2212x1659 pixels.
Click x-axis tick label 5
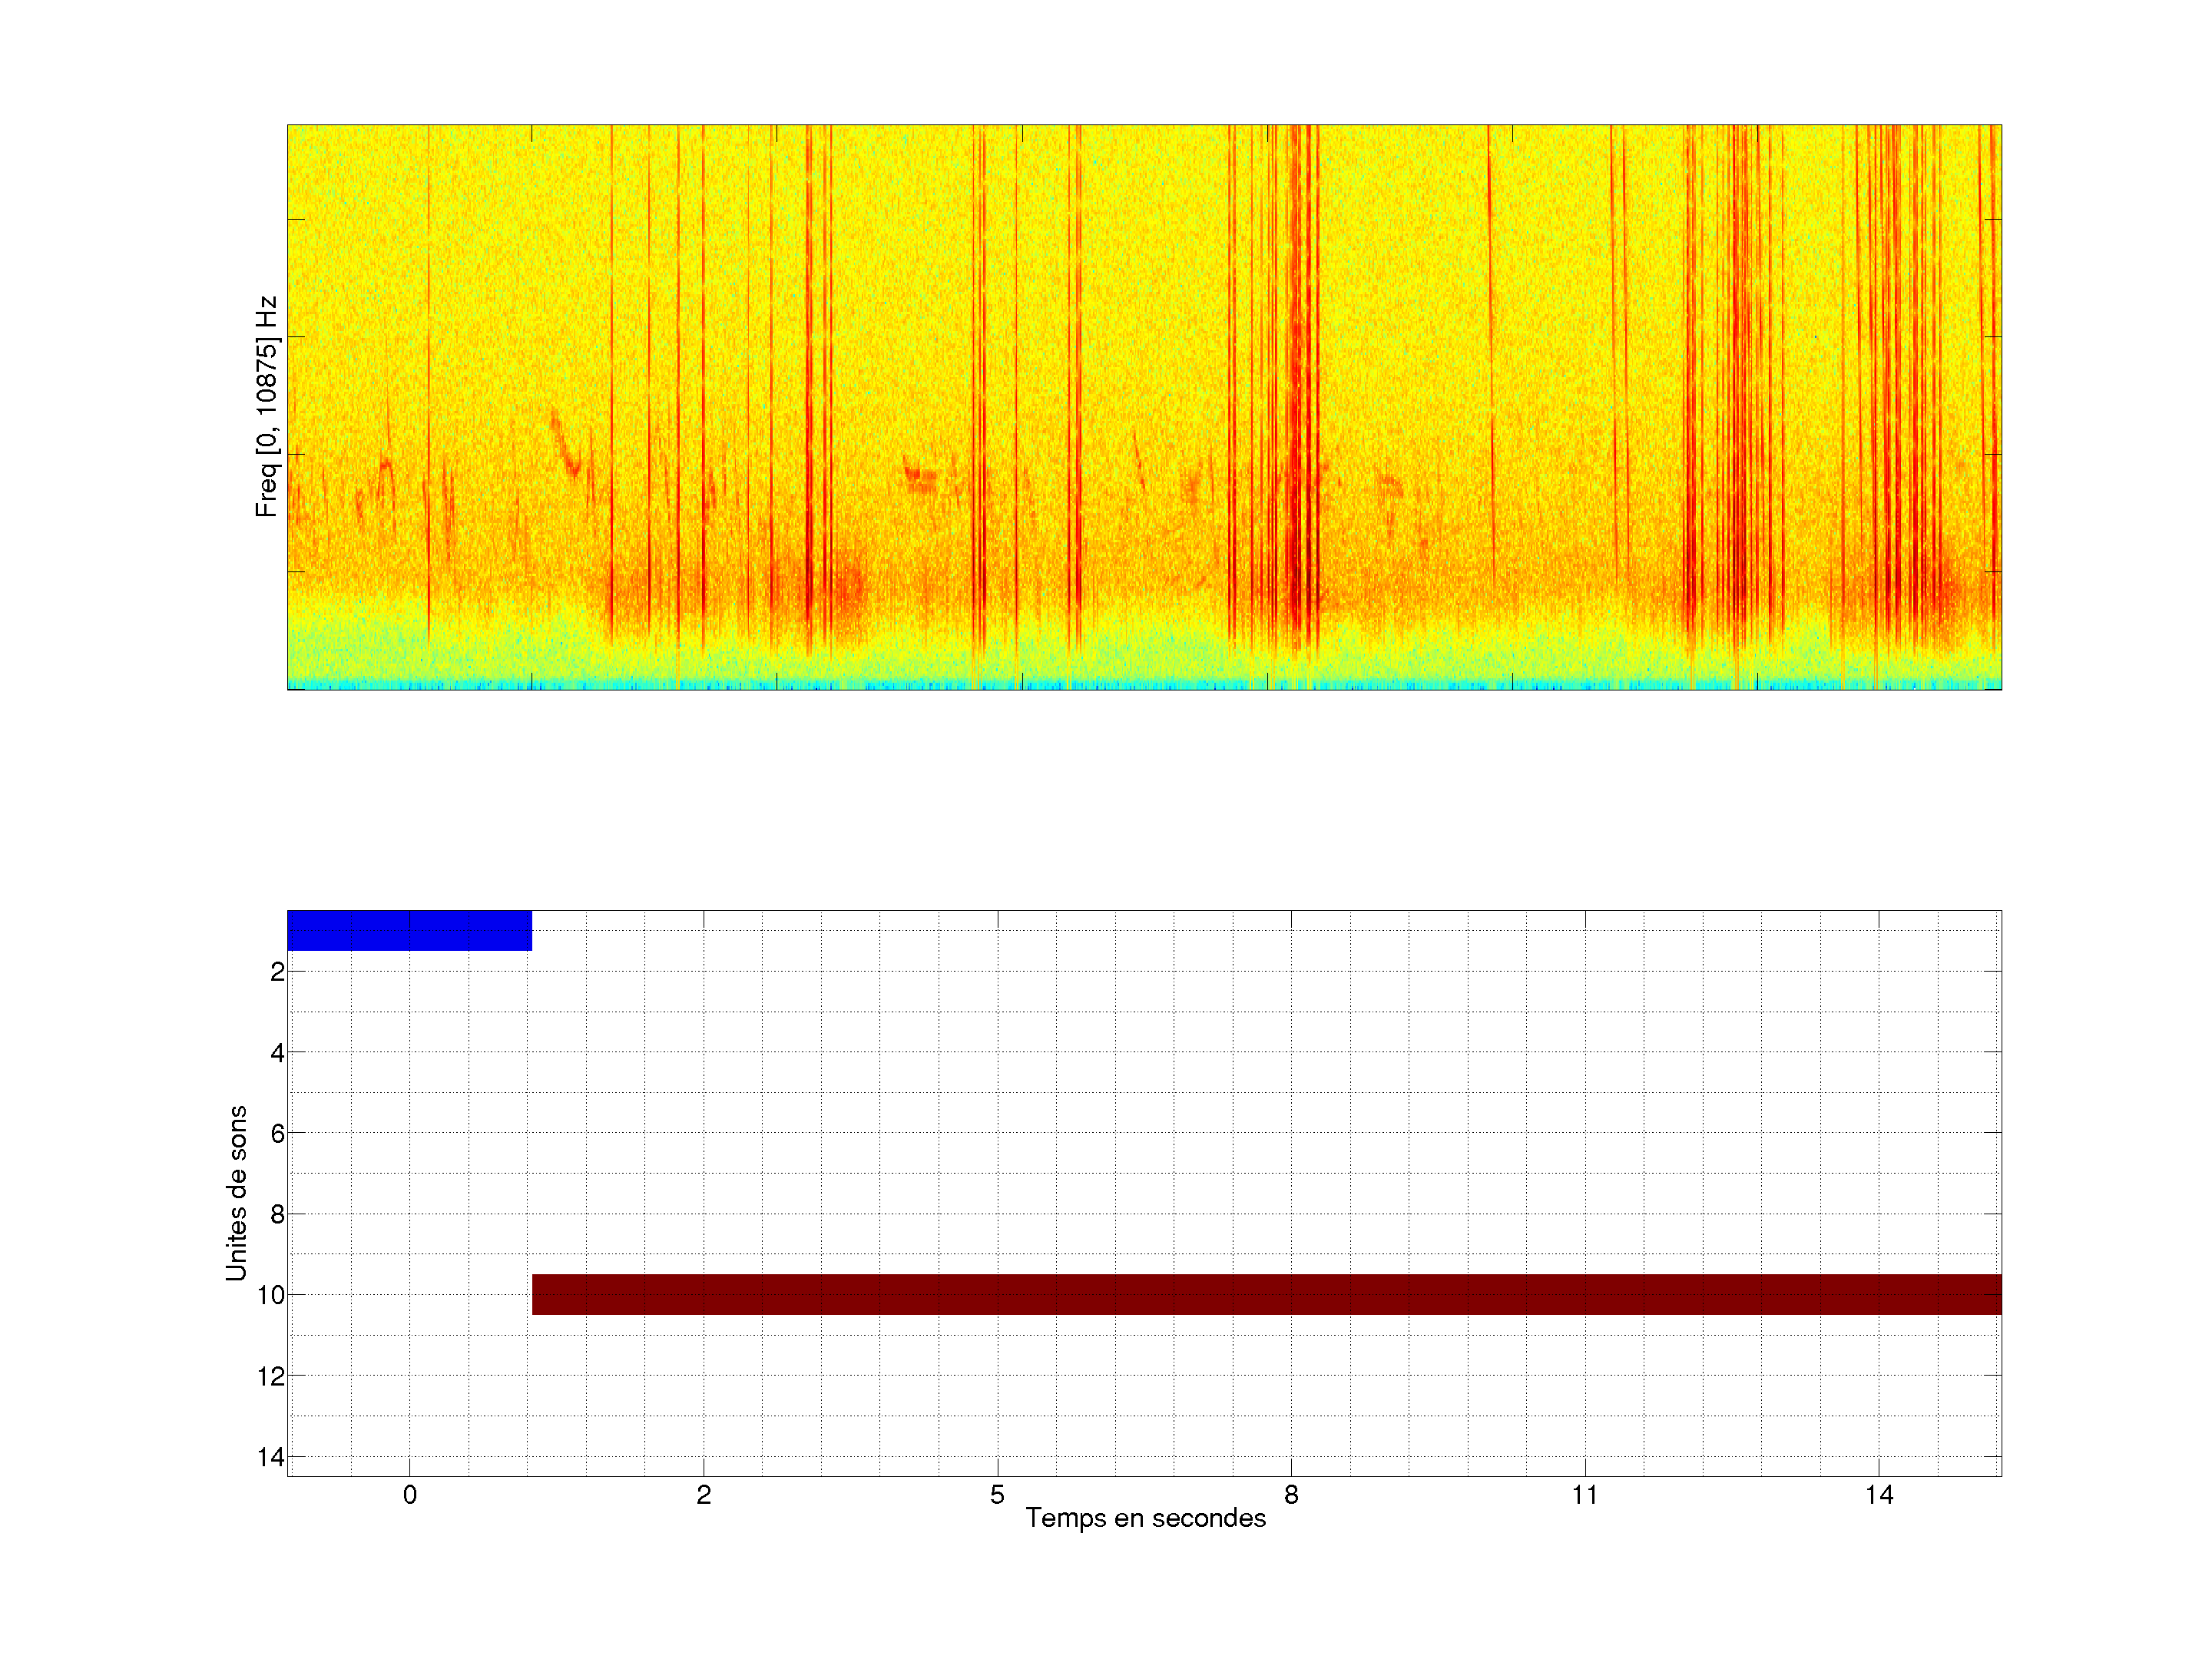[997, 1495]
